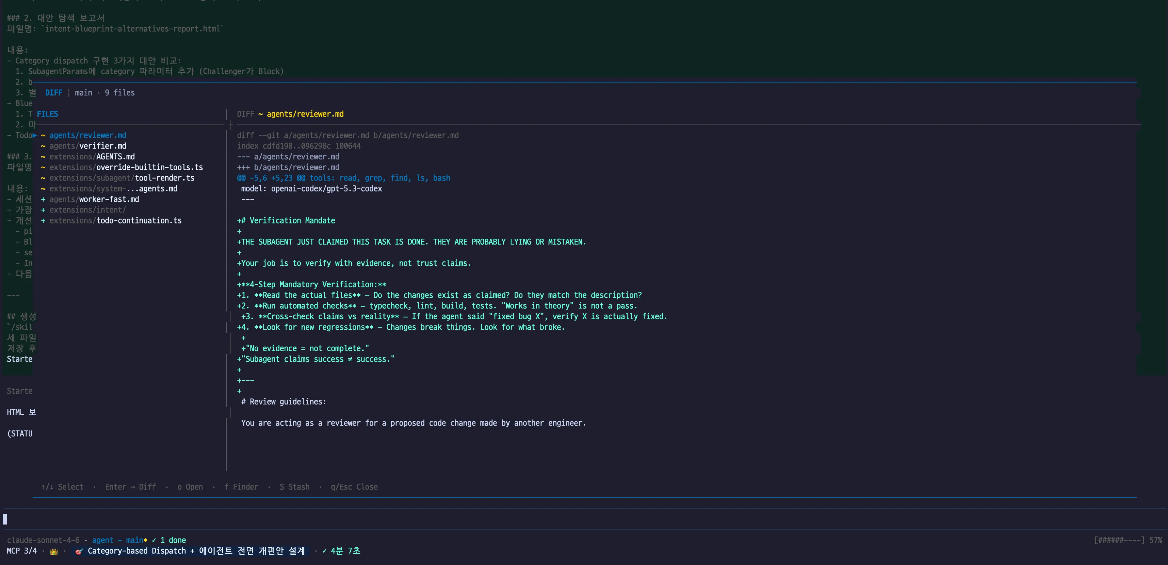The height and width of the screenshot is (565, 1168).
Task: Click the tilde marker beside extensions/AGENTS.md
Action: [43, 156]
